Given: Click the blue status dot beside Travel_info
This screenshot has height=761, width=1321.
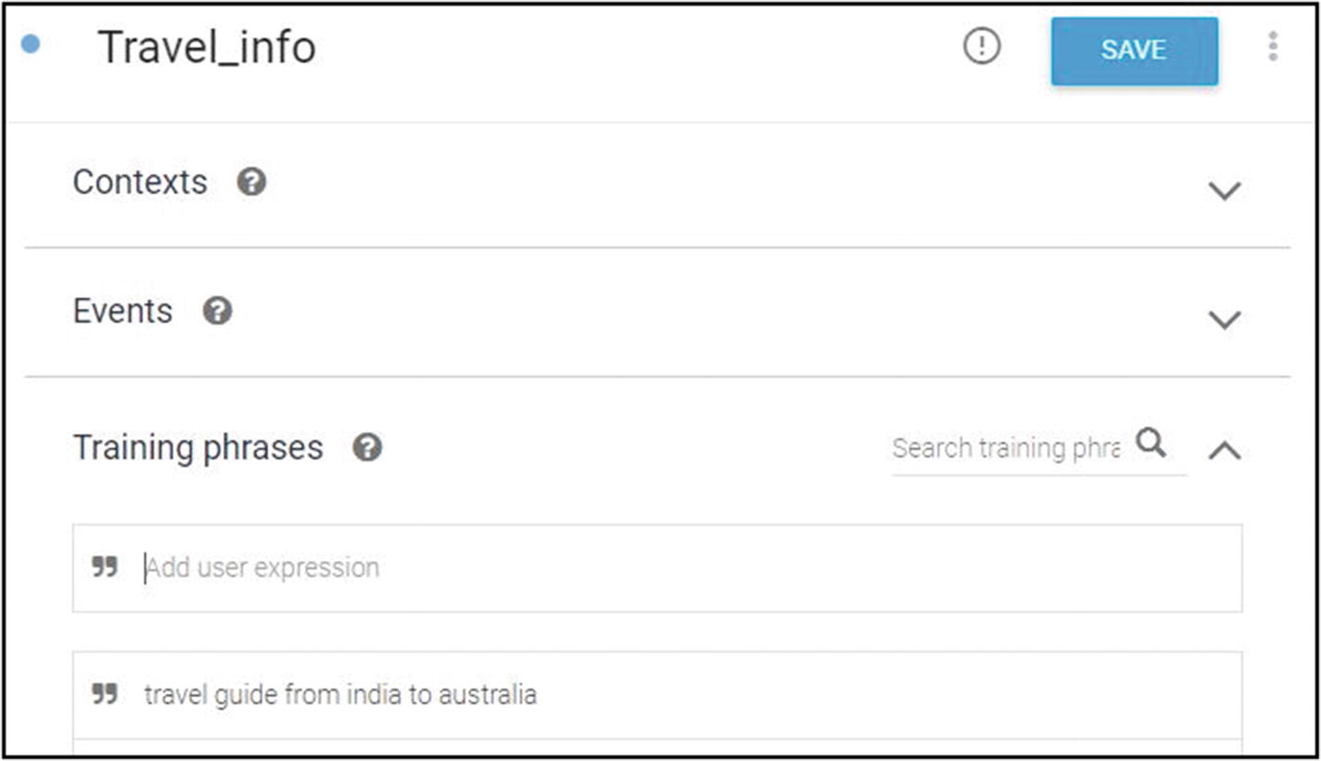Looking at the screenshot, I should (x=31, y=44).
